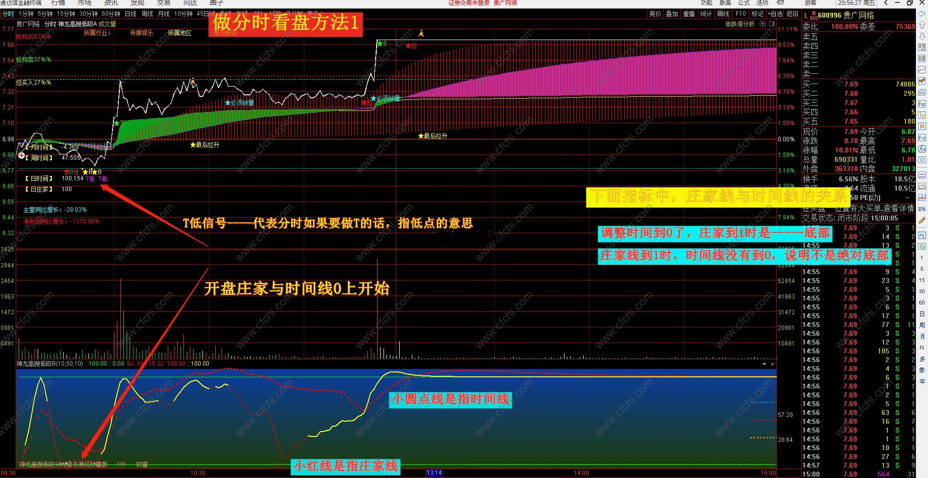Open the formula f(x) sidebar icon
The height and width of the screenshot is (478, 928).
pos(922,149)
